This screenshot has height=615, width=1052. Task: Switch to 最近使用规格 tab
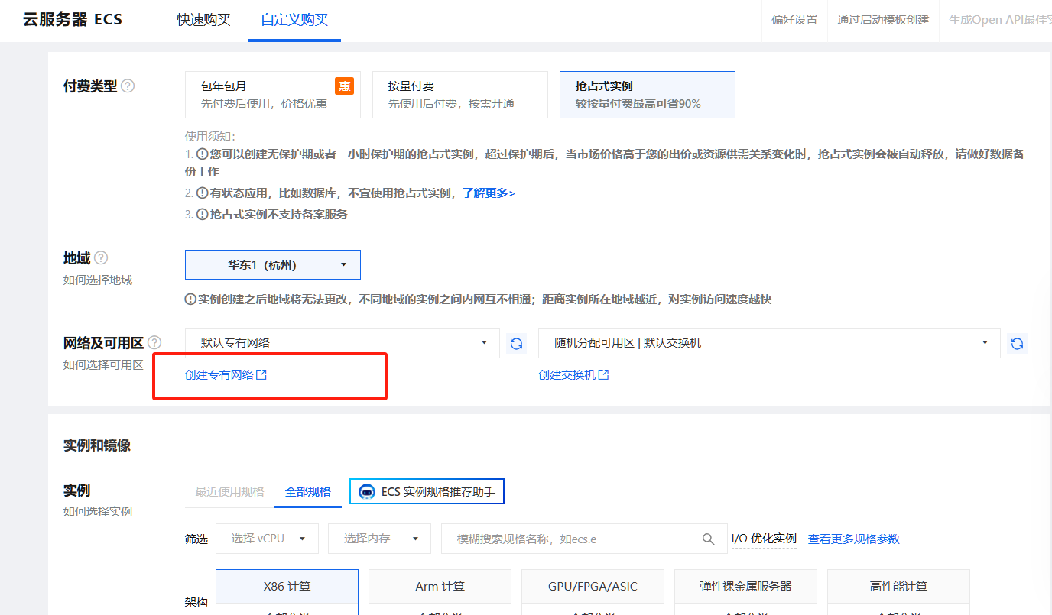[x=229, y=491]
